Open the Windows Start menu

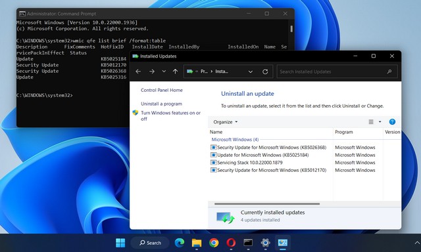[120, 243]
